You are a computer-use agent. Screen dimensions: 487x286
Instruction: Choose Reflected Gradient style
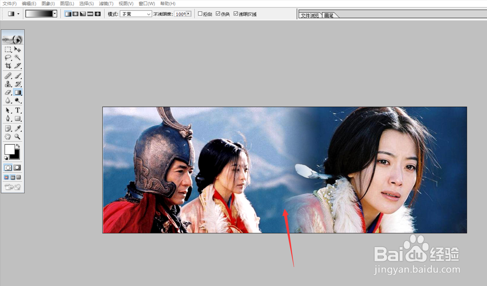click(90, 14)
